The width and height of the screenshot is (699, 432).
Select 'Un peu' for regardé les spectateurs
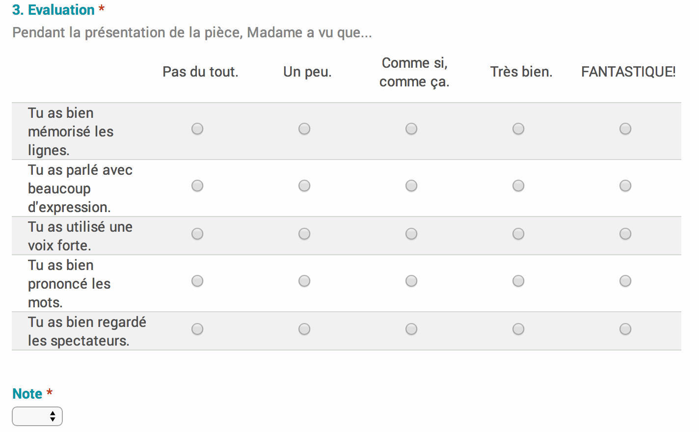(x=304, y=329)
